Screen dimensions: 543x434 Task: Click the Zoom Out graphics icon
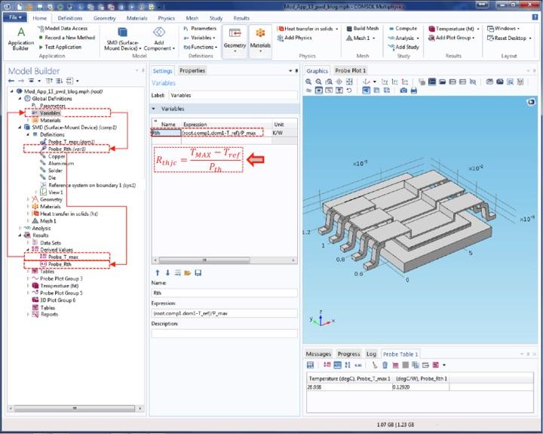click(318, 82)
